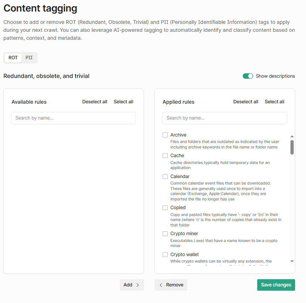Click Select all in Applied rules
The image size is (306, 303).
274,102
